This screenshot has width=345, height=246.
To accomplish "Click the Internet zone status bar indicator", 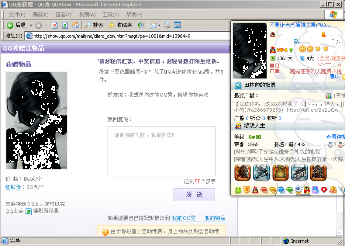I will click(296, 241).
